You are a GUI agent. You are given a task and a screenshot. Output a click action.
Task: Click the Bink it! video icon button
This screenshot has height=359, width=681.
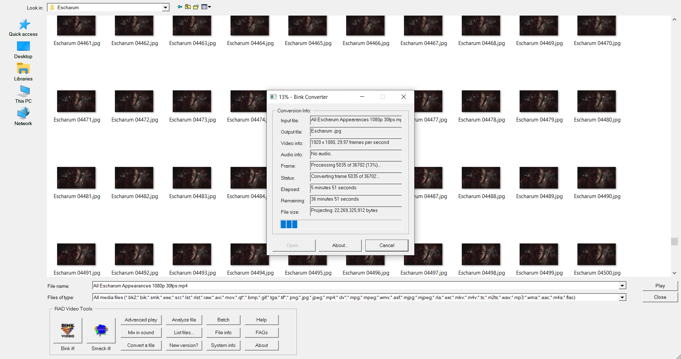68,330
